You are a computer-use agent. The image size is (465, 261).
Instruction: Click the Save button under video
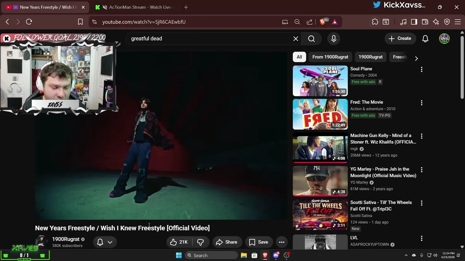[x=259, y=242]
